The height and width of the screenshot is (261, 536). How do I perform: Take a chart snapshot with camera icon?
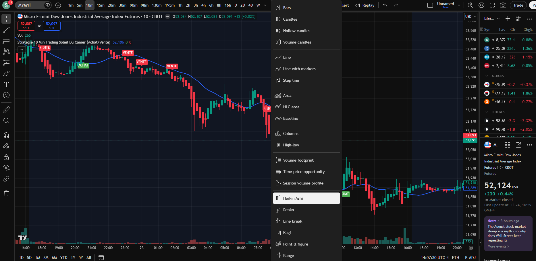pos(503,5)
